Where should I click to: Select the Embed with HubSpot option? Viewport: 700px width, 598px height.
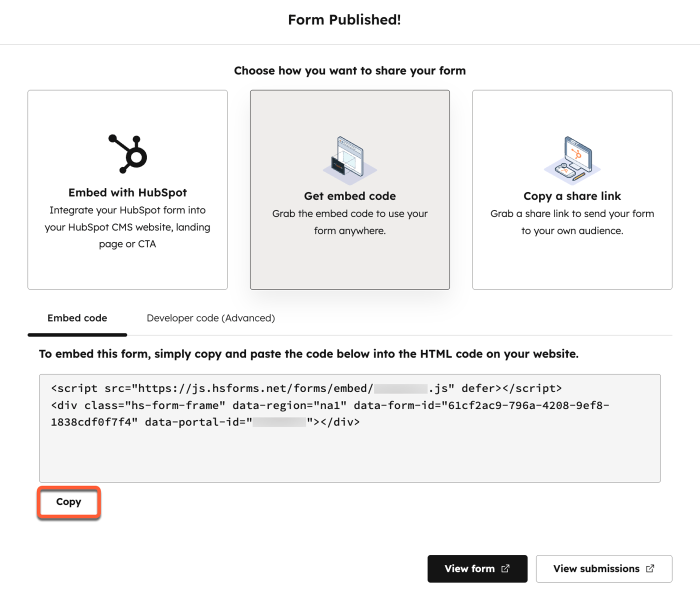coord(127,190)
